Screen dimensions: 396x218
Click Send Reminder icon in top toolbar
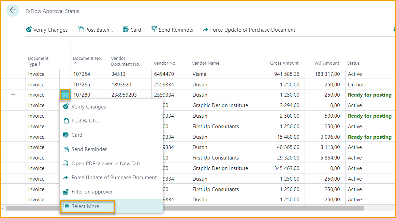(x=154, y=30)
